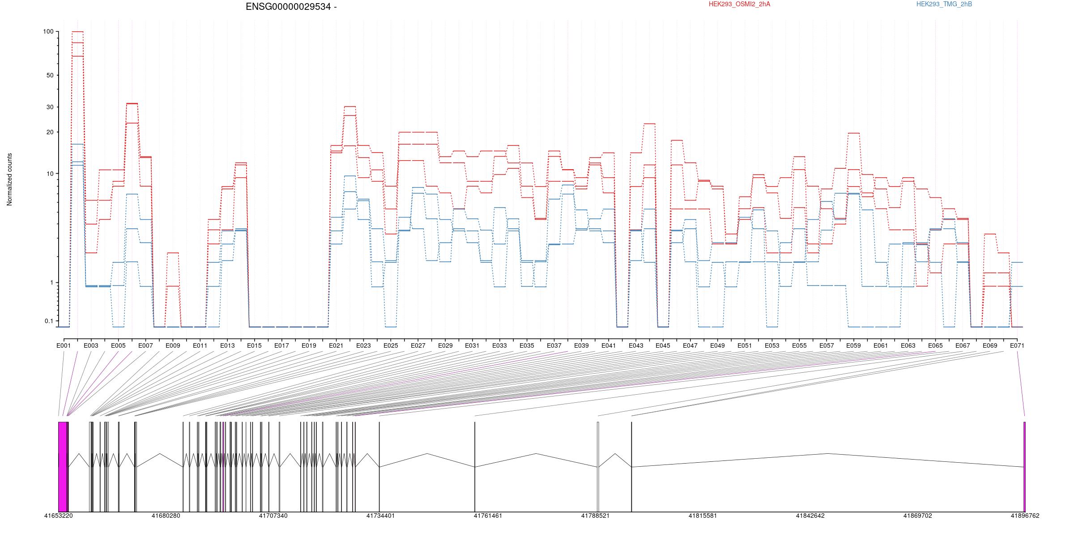Click exon label E049
1074x537 pixels.
click(x=717, y=345)
